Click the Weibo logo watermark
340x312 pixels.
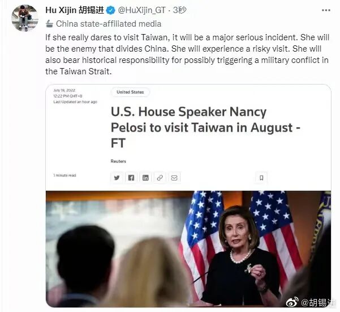pos(293,302)
